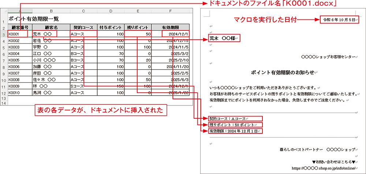Select expiry date 2024/11/5 cell
366x174 pixels.
tap(171, 47)
